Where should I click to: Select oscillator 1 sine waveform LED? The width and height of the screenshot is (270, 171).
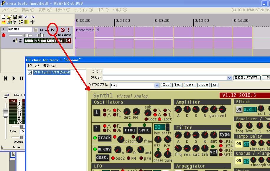tap(105, 110)
